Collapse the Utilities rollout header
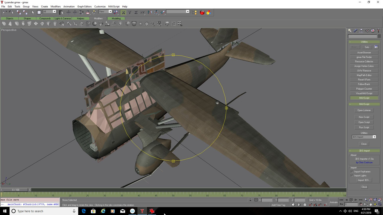The height and width of the screenshot is (215, 383). pos(364,42)
